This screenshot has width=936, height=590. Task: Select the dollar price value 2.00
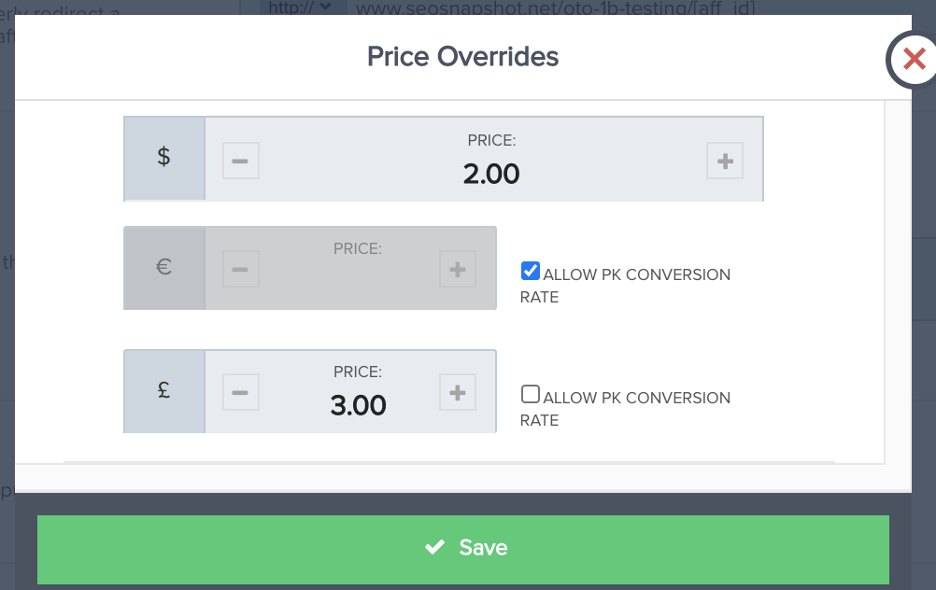(x=491, y=174)
